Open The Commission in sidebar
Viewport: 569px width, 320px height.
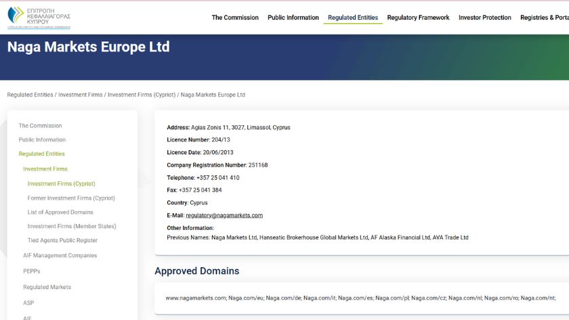pos(40,126)
